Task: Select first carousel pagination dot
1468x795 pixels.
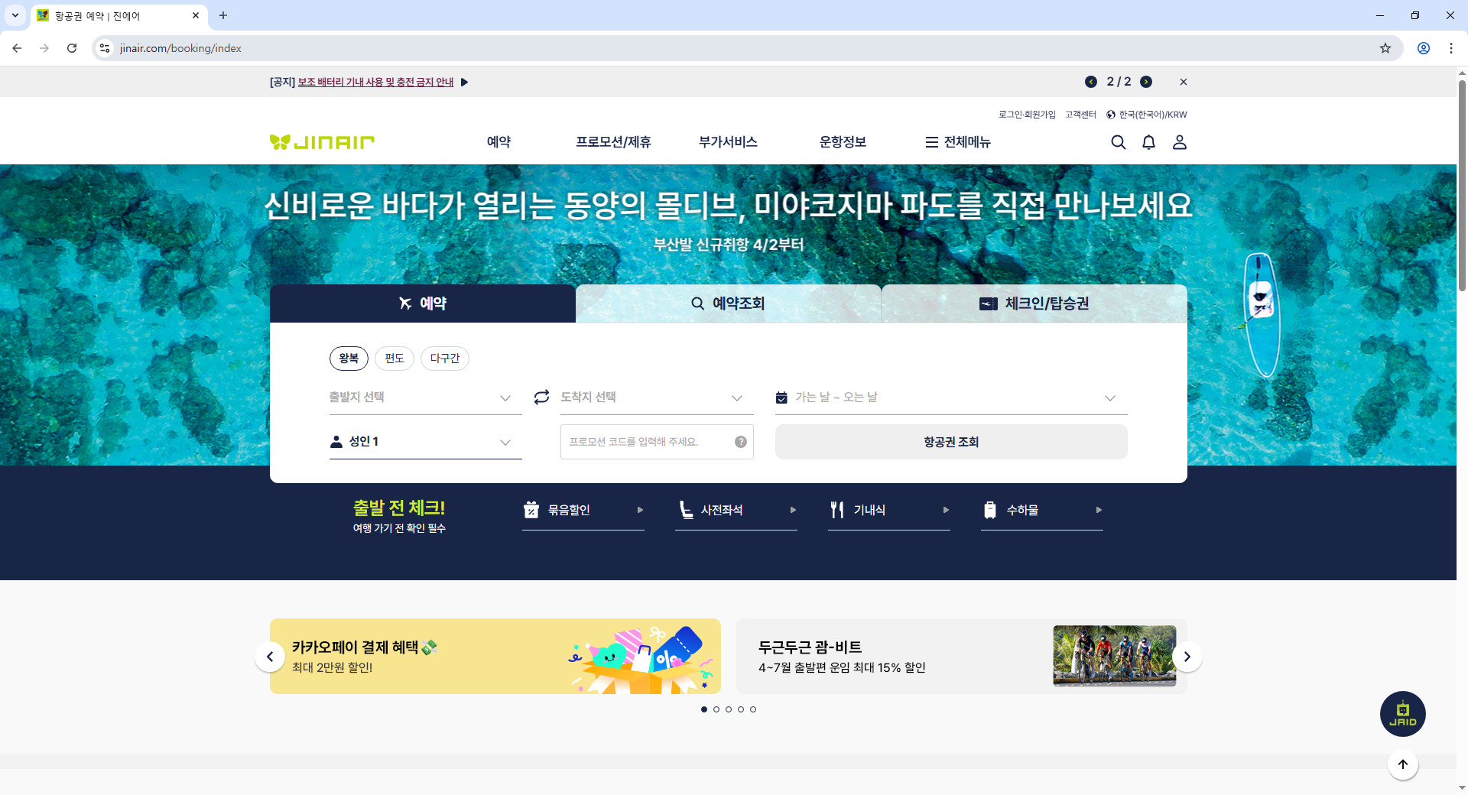Action: [704, 709]
